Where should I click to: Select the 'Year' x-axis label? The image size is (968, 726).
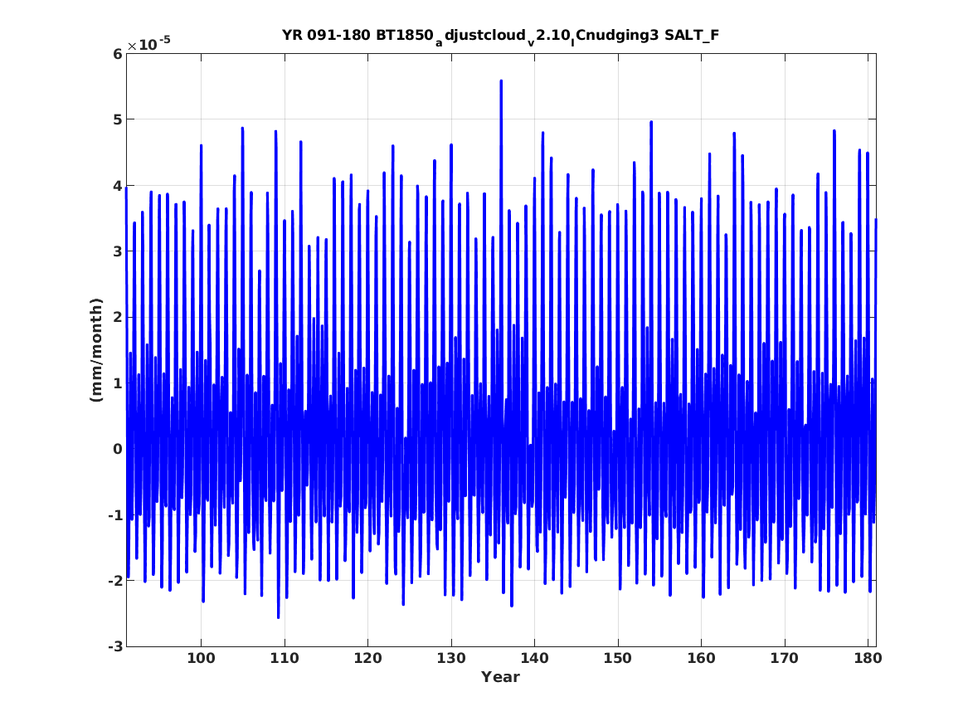click(x=500, y=676)
